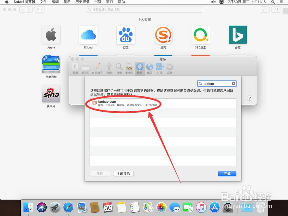Open Maps from the Dock
Image resolution: width=288 pixels, height=216 pixels.
click(148, 207)
